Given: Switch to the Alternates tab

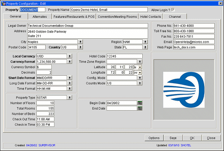Looking at the screenshot, I should click(x=40, y=16).
